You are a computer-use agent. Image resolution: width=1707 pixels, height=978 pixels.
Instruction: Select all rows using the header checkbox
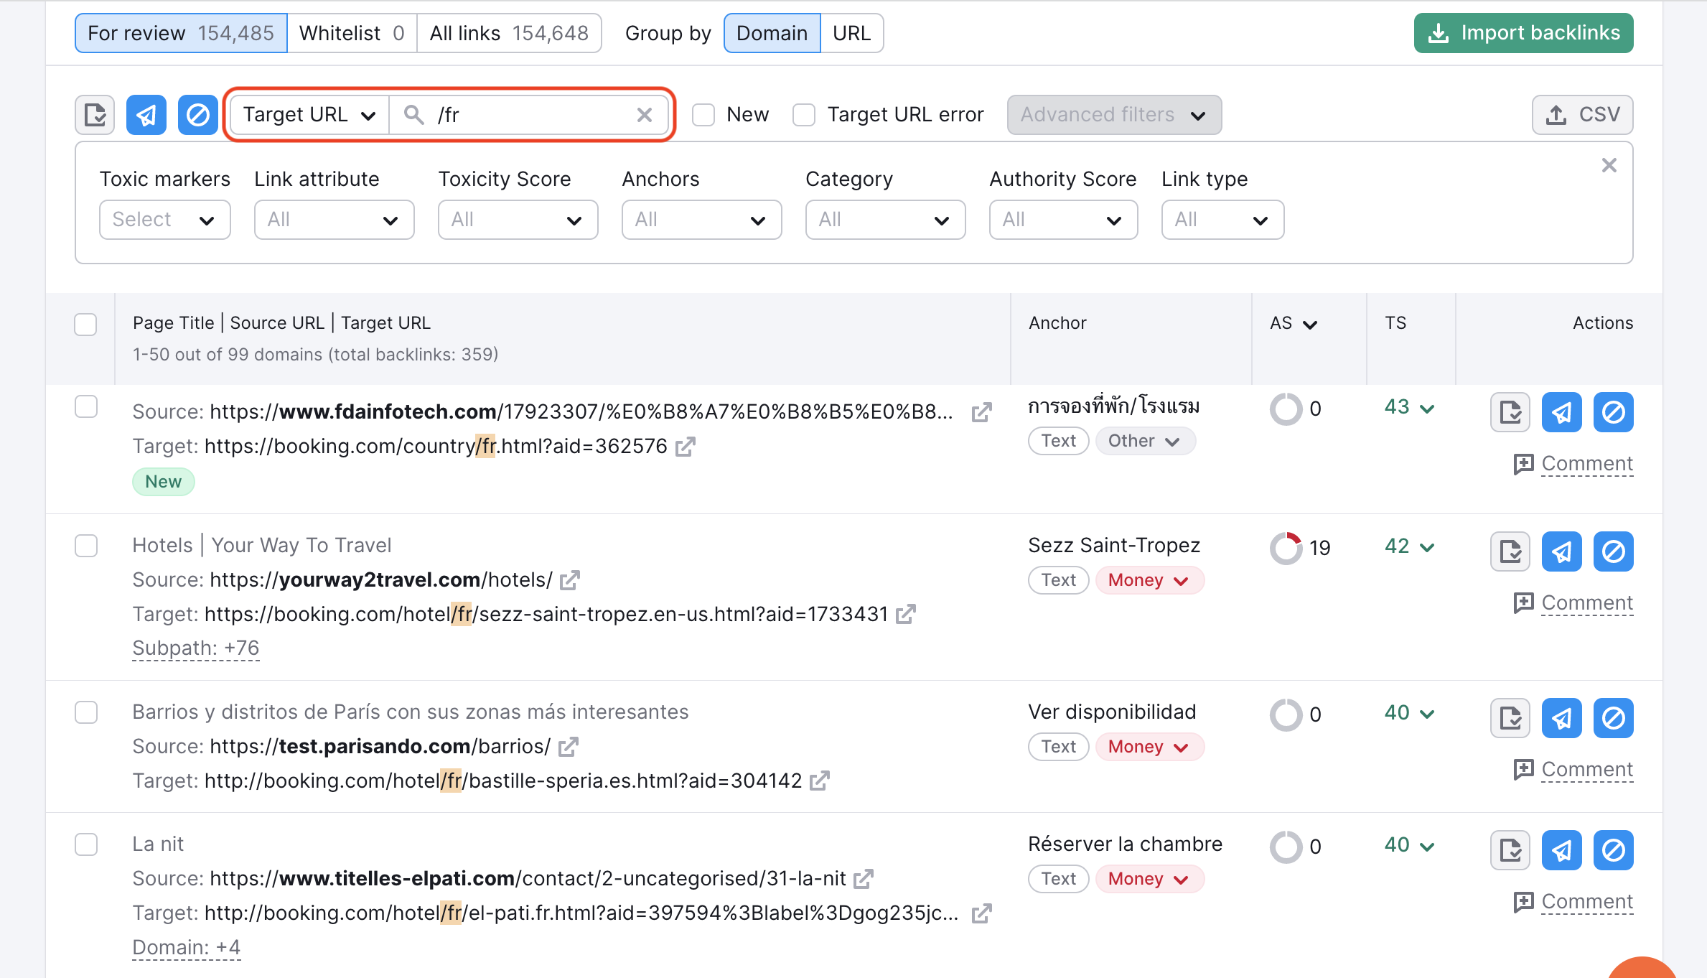coord(85,325)
